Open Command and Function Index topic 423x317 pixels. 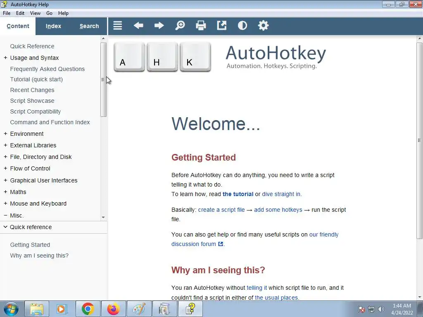[x=50, y=122]
